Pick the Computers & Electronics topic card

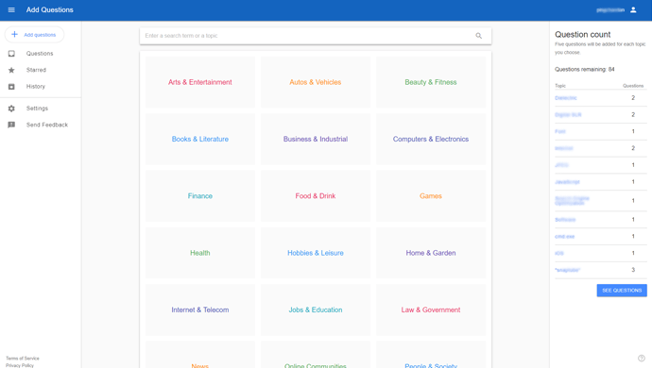pos(431,139)
